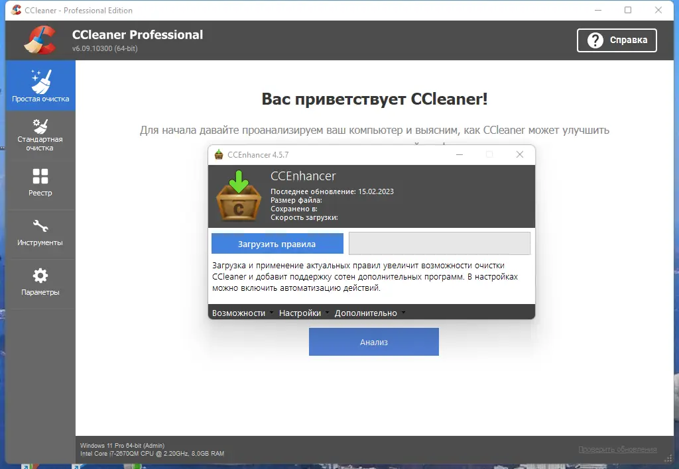Click the Сохранено в: label
Image resolution: width=679 pixels, height=469 pixels.
(294, 209)
